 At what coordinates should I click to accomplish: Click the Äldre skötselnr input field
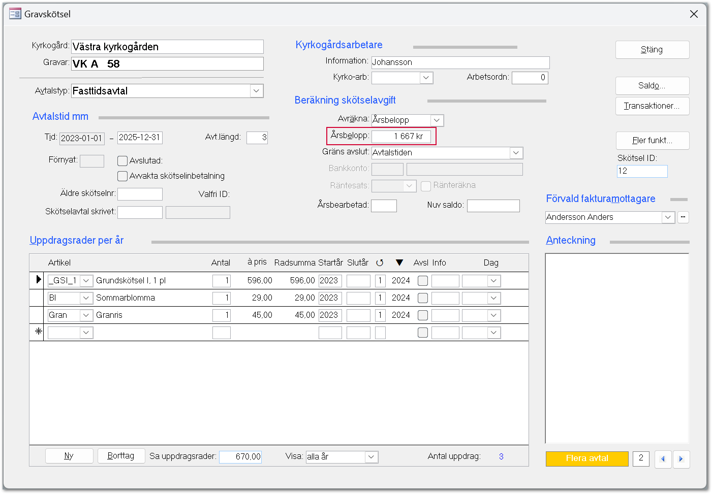point(140,194)
